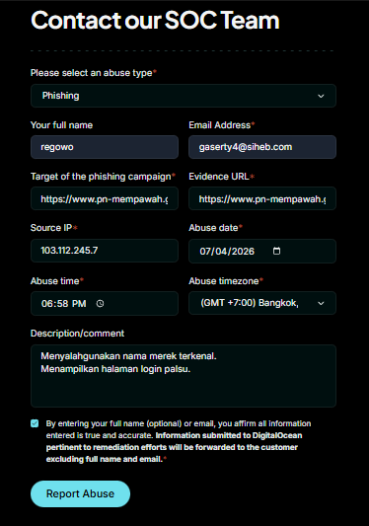Click the Your full name field containing regowo

point(105,147)
